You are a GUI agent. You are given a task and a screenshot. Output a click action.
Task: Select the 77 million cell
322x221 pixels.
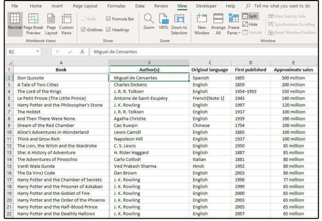point(293,180)
